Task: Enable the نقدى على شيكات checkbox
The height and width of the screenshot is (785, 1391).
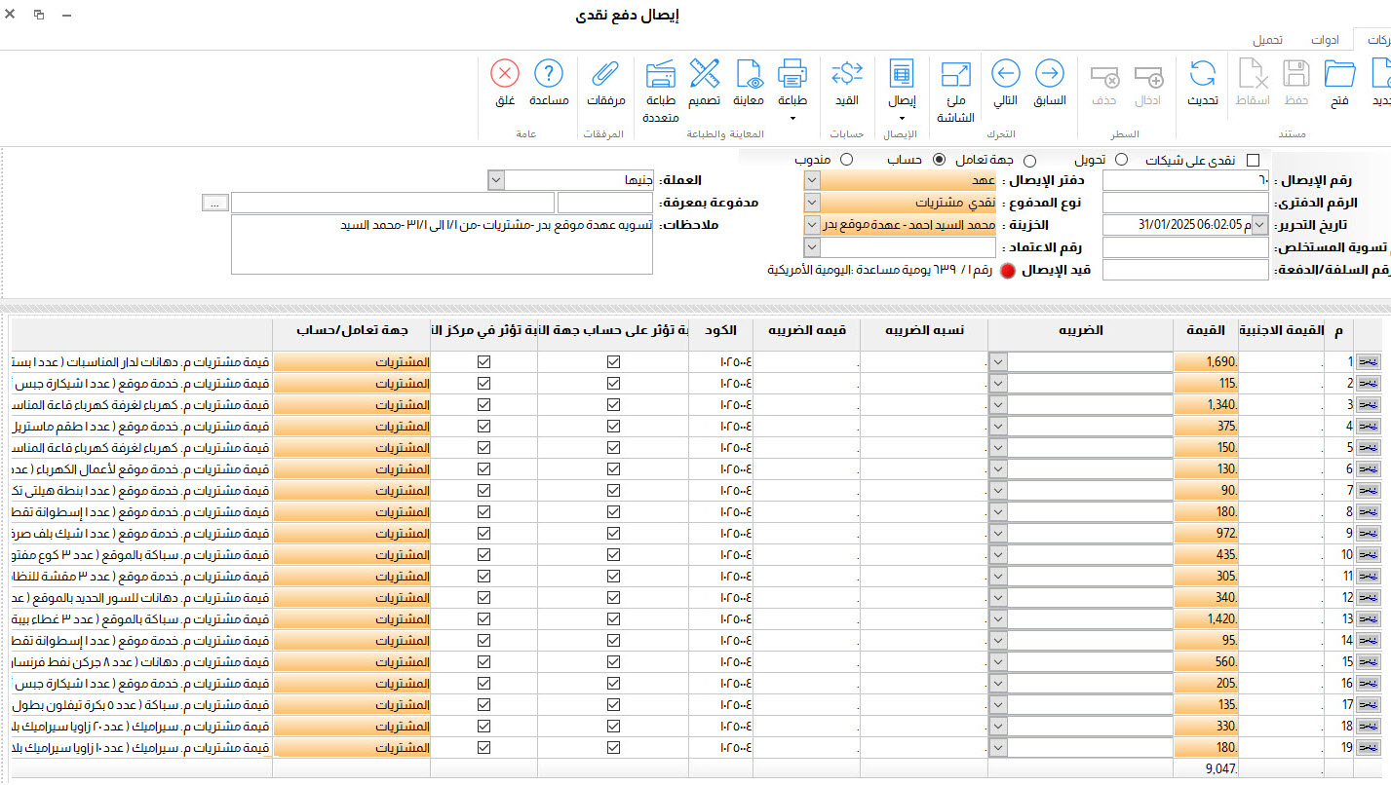Action: [x=1254, y=160]
